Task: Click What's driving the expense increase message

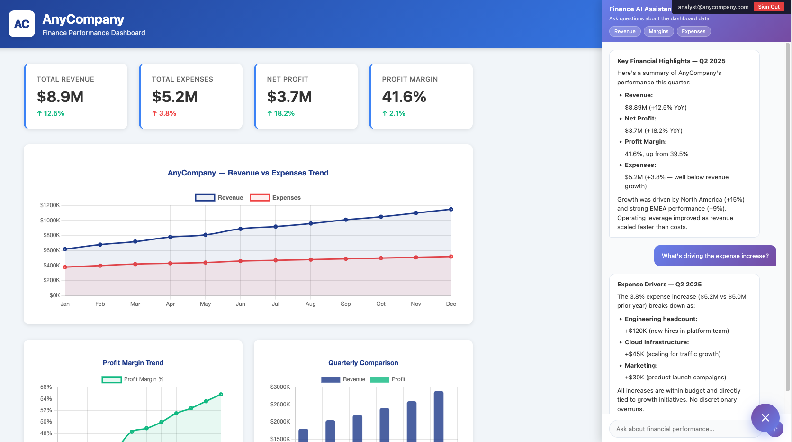Action: (715, 256)
